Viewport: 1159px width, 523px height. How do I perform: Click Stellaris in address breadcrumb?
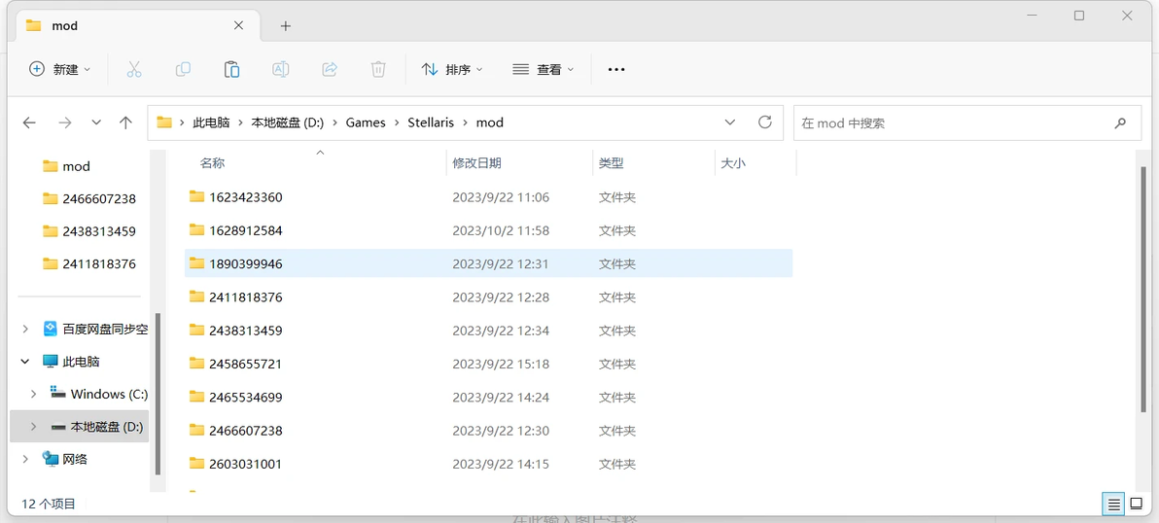[x=431, y=122]
